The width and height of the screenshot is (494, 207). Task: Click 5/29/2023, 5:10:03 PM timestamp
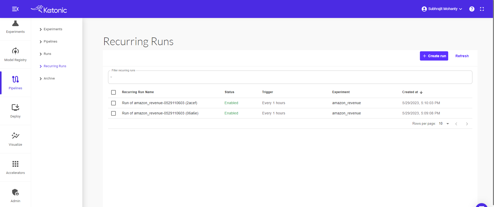(421, 103)
